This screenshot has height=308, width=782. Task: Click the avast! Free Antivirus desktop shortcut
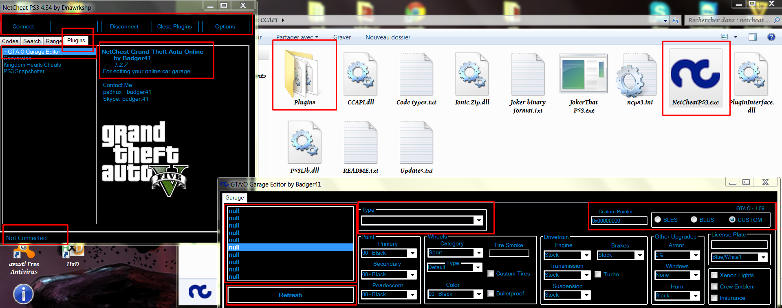24,260
